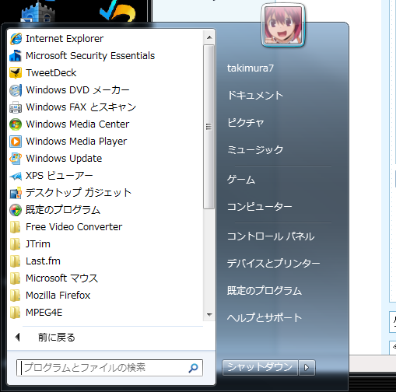The image size is (396, 392).
Task: Click the scrollbar down arrow
Action: pos(209,315)
